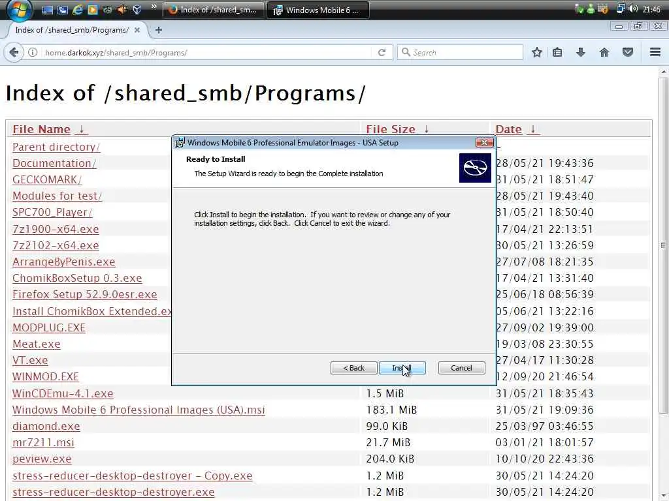Show bookmarks list icon
Viewport: 669px width, 501px height.
click(x=557, y=52)
